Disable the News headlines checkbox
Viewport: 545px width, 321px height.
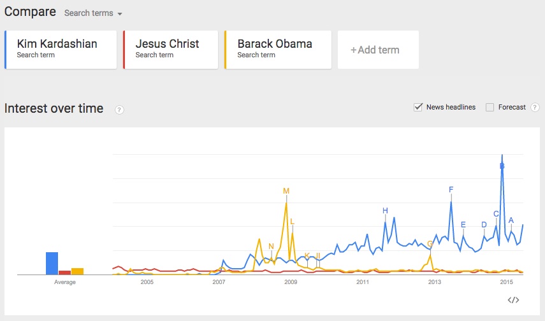pyautogui.click(x=418, y=107)
